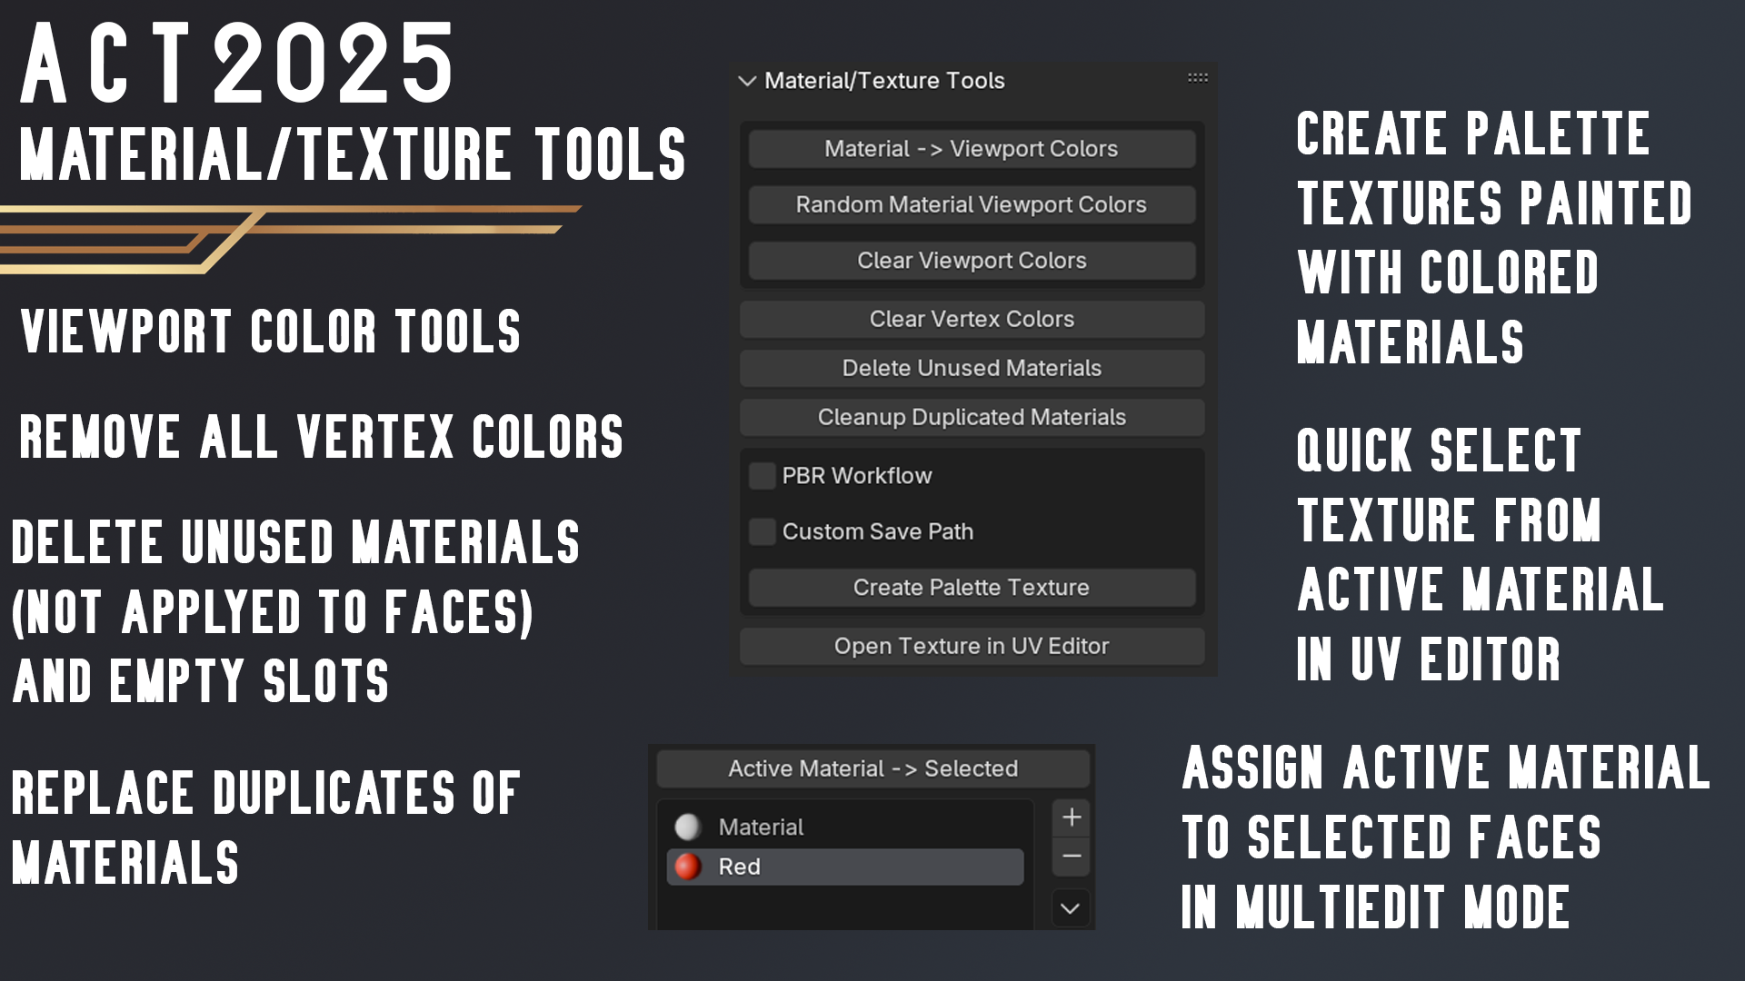Click Create Palette Texture button
Viewport: 1745px width, 981px height.
coord(972,587)
